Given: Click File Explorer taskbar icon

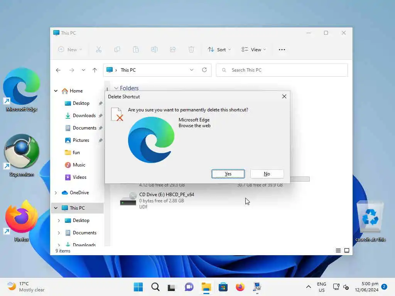Looking at the screenshot, I should [x=206, y=287].
